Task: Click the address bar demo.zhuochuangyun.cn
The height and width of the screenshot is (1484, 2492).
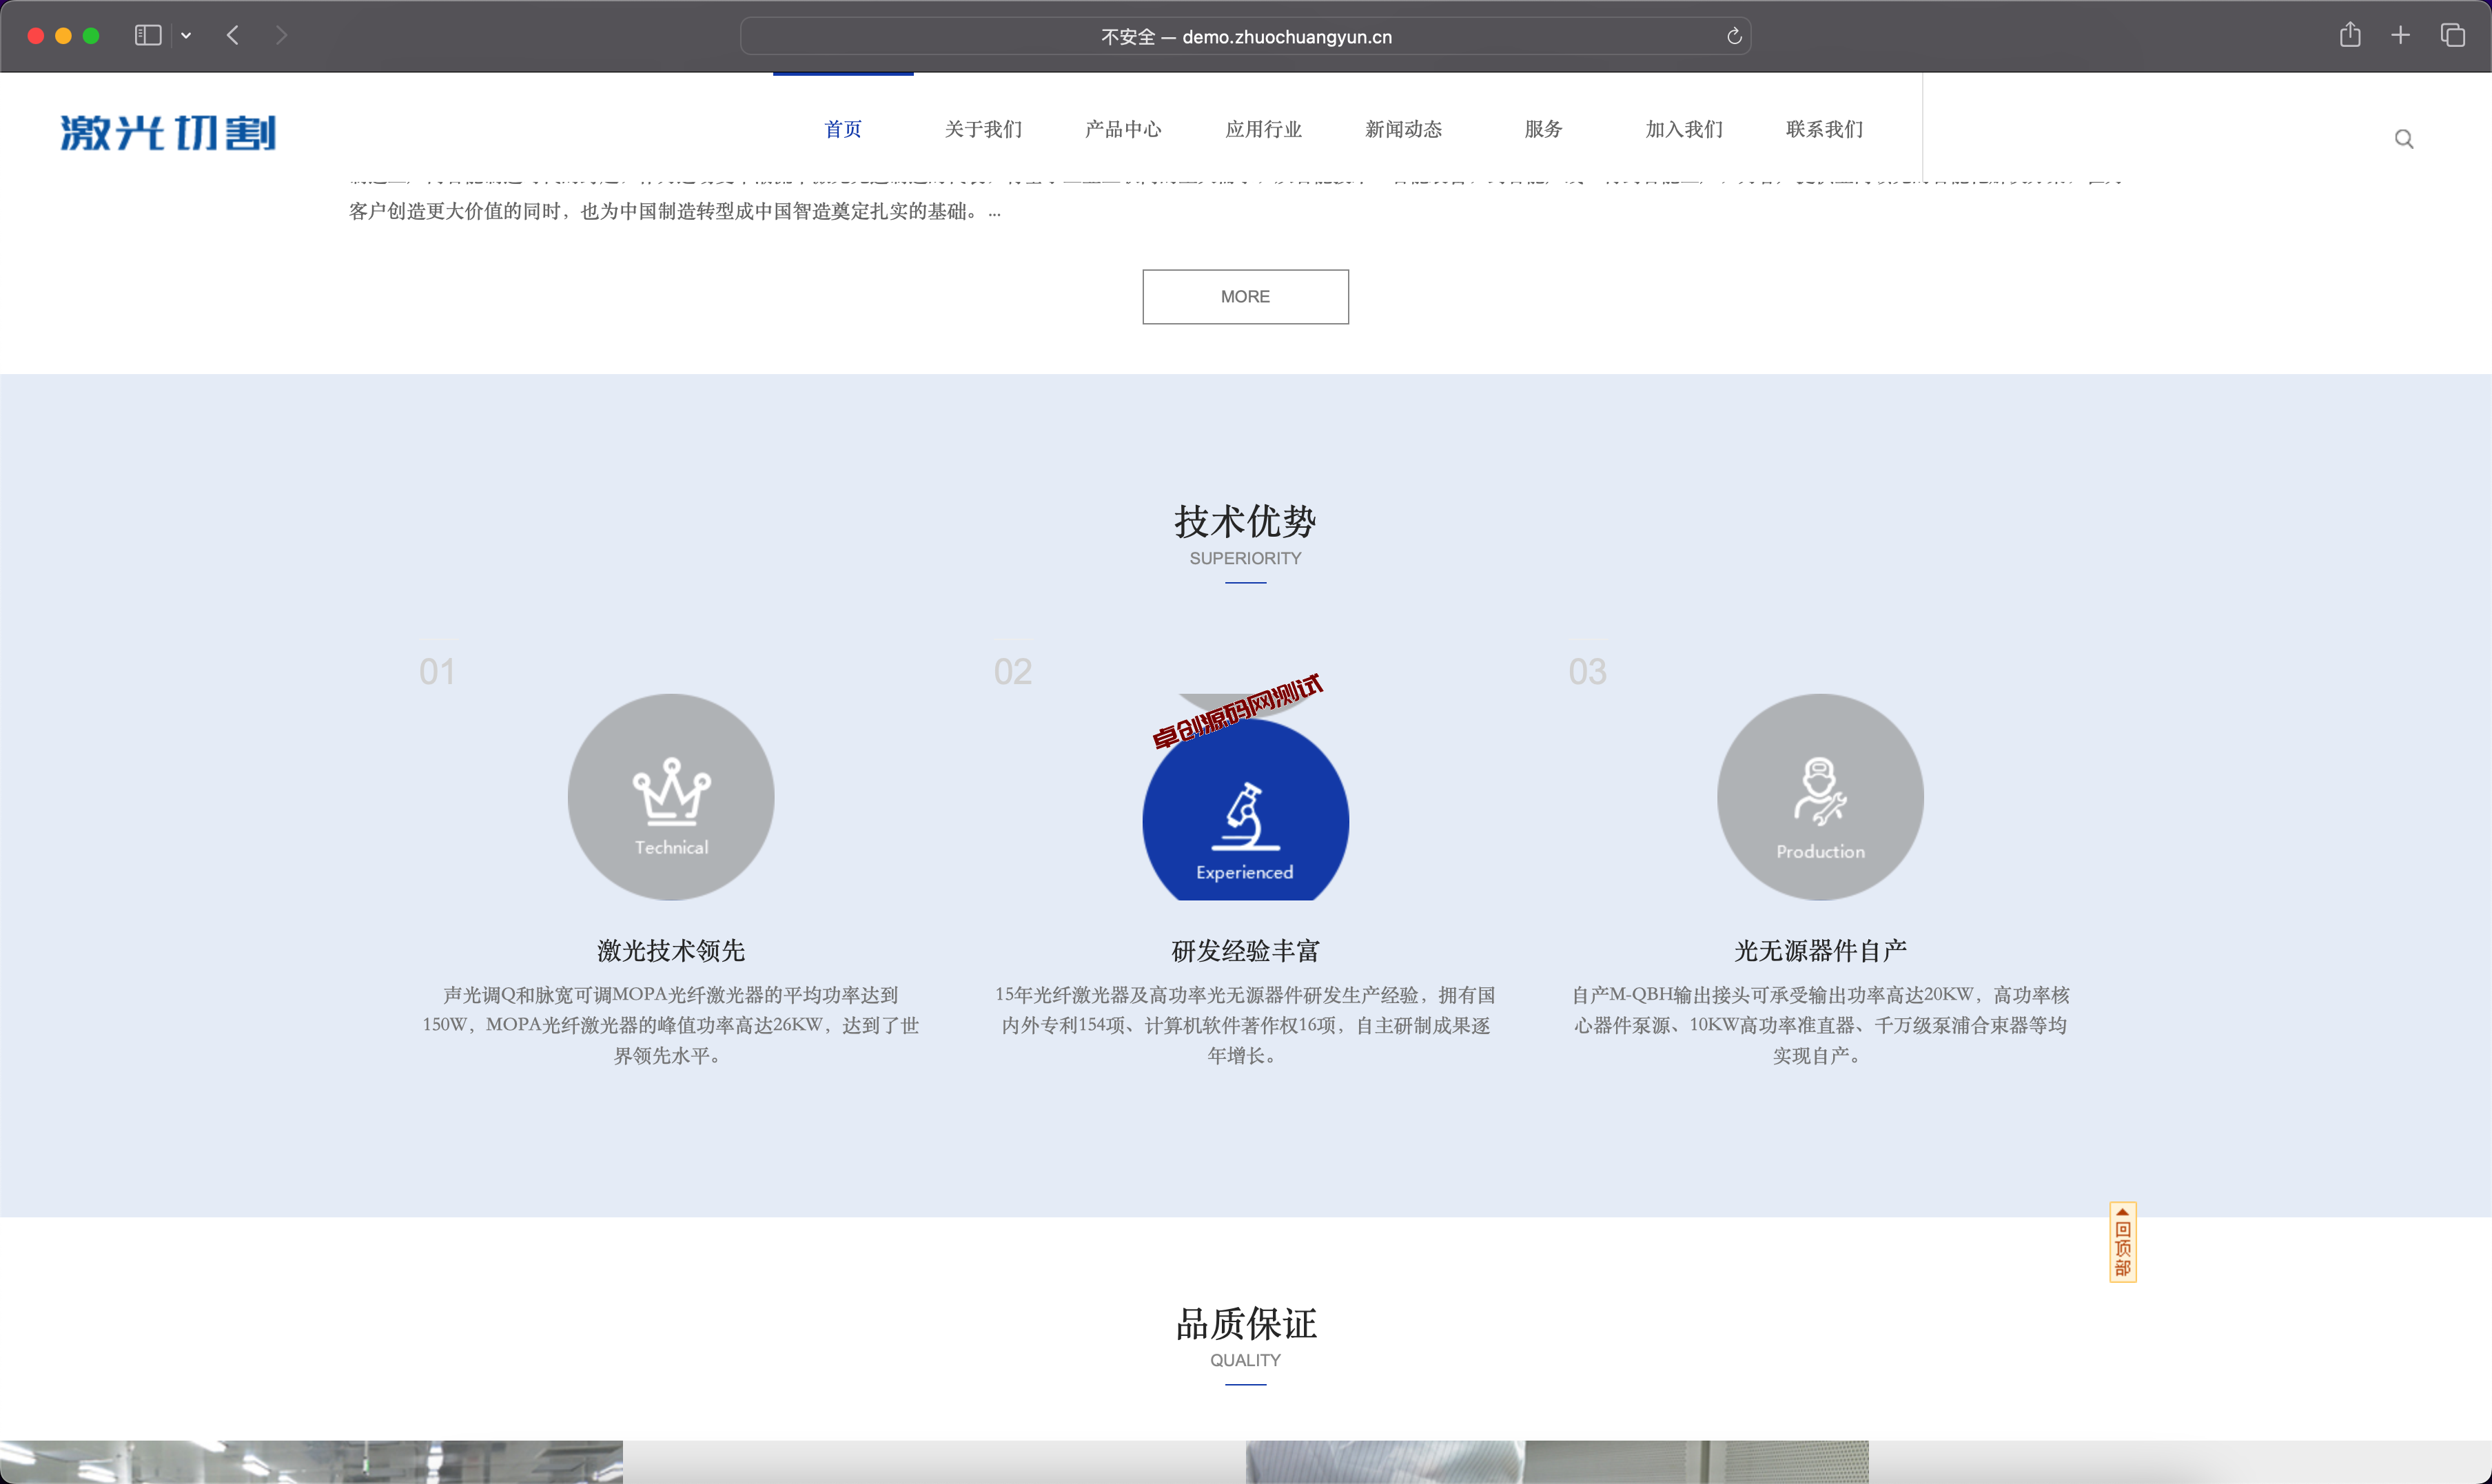Action: 1245,36
